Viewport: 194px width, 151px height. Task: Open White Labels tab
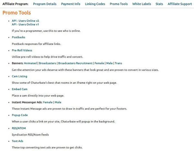(x=142, y=4)
